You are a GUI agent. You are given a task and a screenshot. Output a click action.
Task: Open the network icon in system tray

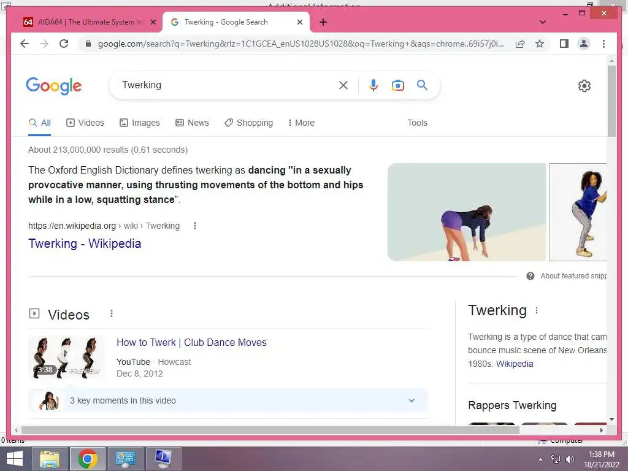pyautogui.click(x=556, y=459)
